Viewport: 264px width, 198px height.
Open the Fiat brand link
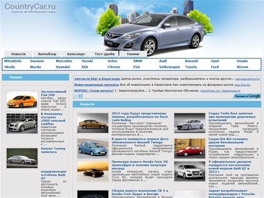(x=137, y=67)
